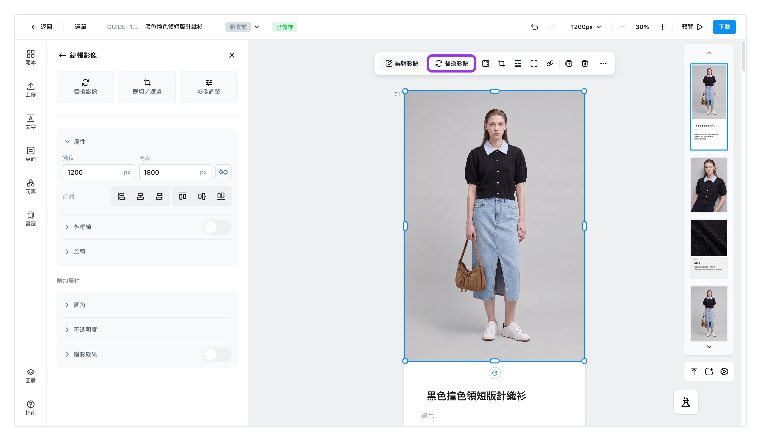Click the link chain icon in toolbar

550,63
